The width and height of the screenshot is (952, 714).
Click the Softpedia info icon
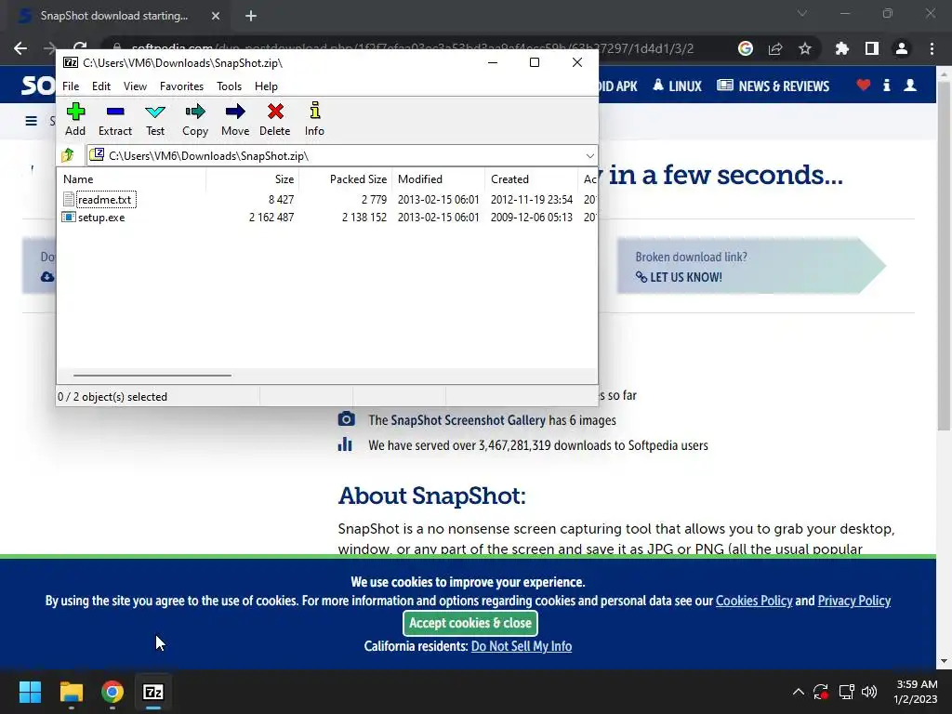pos(886,85)
